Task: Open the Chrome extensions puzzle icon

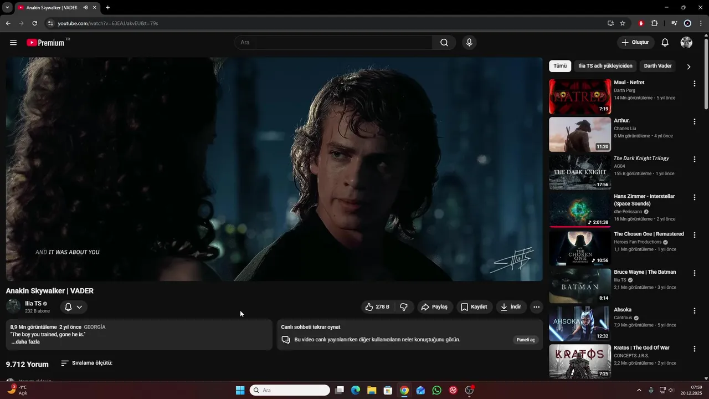Action: [655, 23]
